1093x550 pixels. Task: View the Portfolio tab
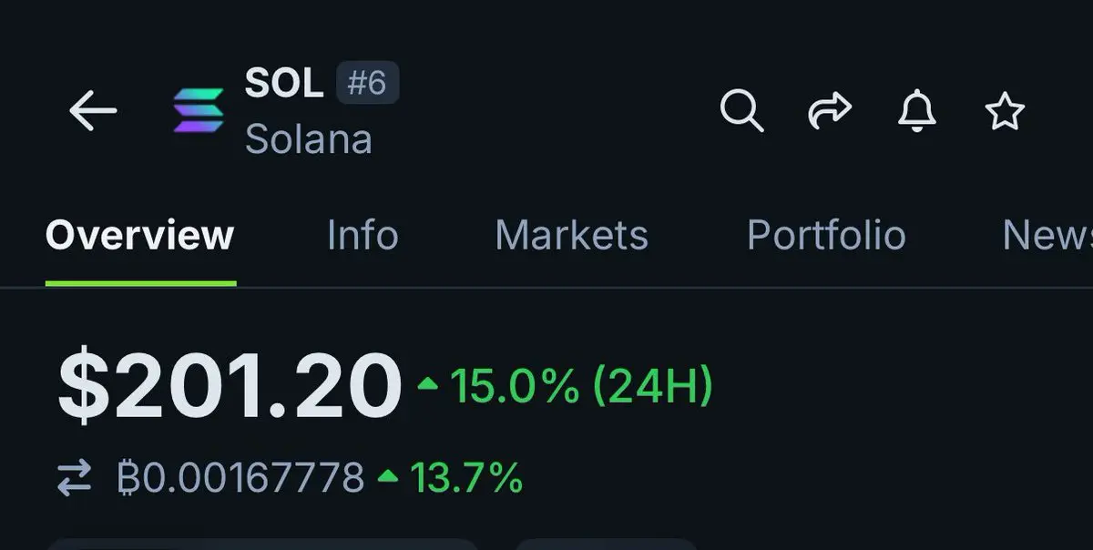826,235
